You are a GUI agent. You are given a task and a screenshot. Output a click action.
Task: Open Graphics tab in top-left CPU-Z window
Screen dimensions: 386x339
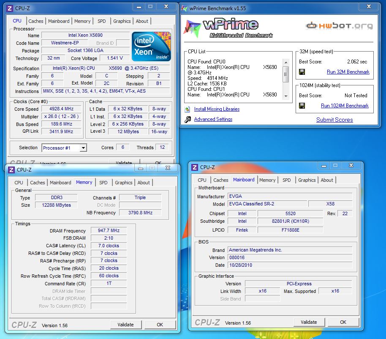point(122,21)
